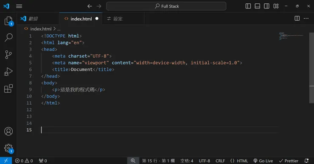Open the Extensions view
This screenshot has width=314, height=164.
[x=8, y=89]
